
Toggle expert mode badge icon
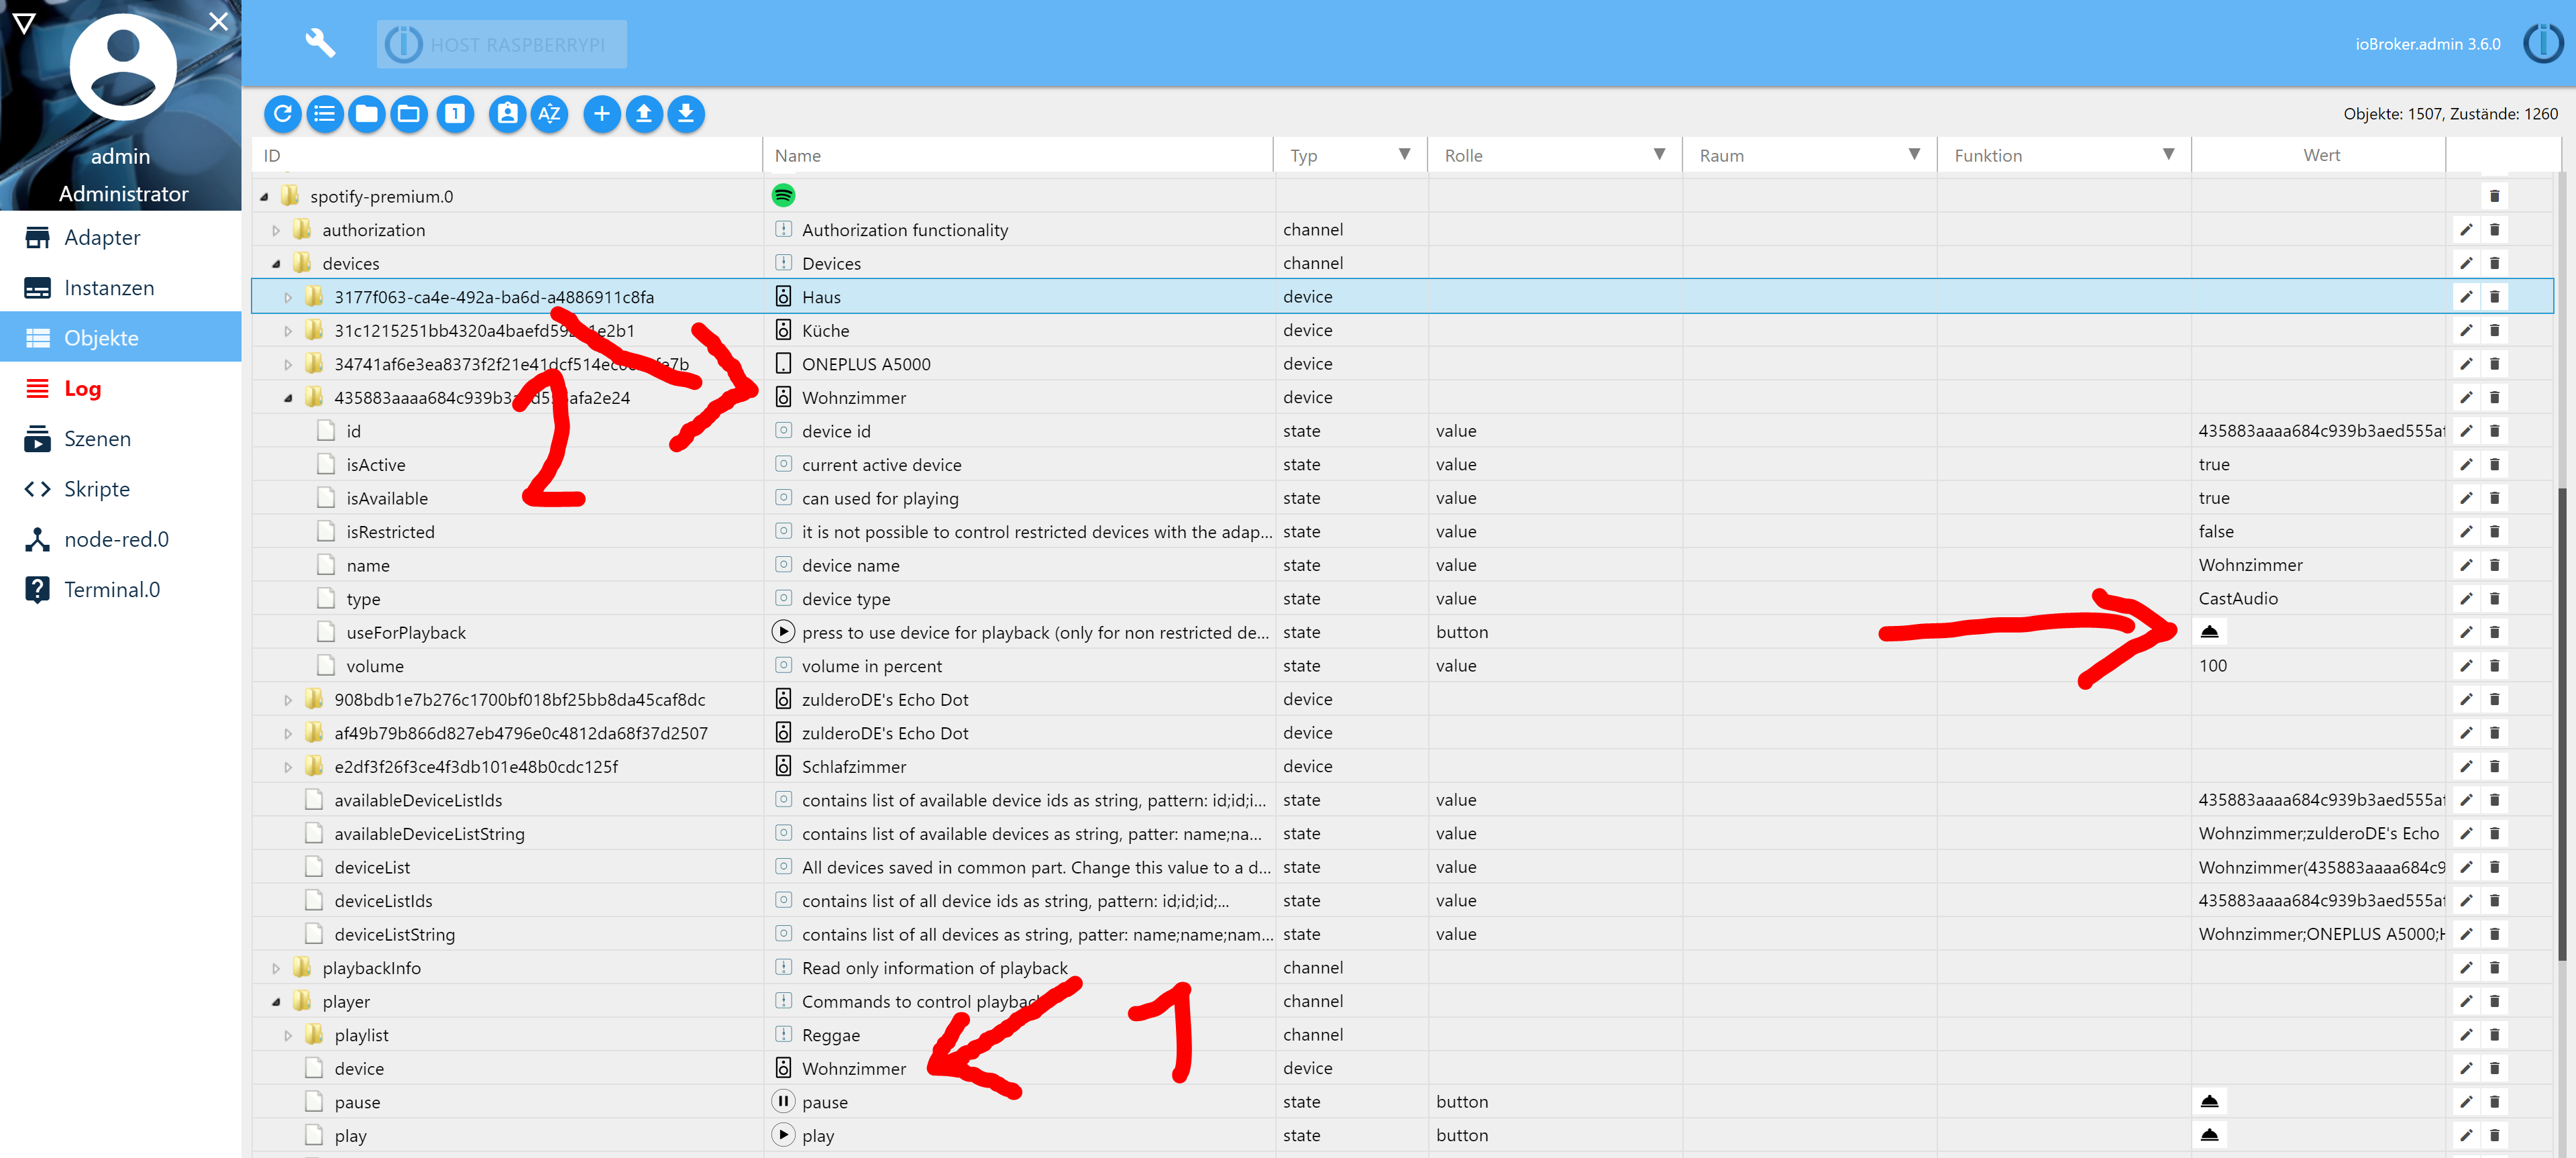(x=507, y=114)
